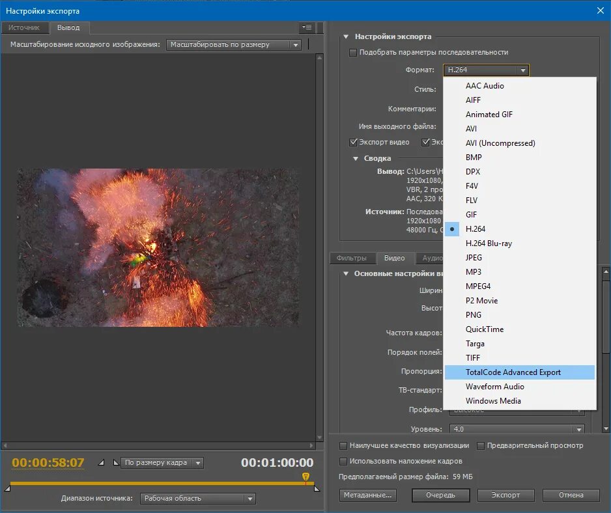Click the yellow playhead marker
The image size is (611, 513).
tap(305, 478)
